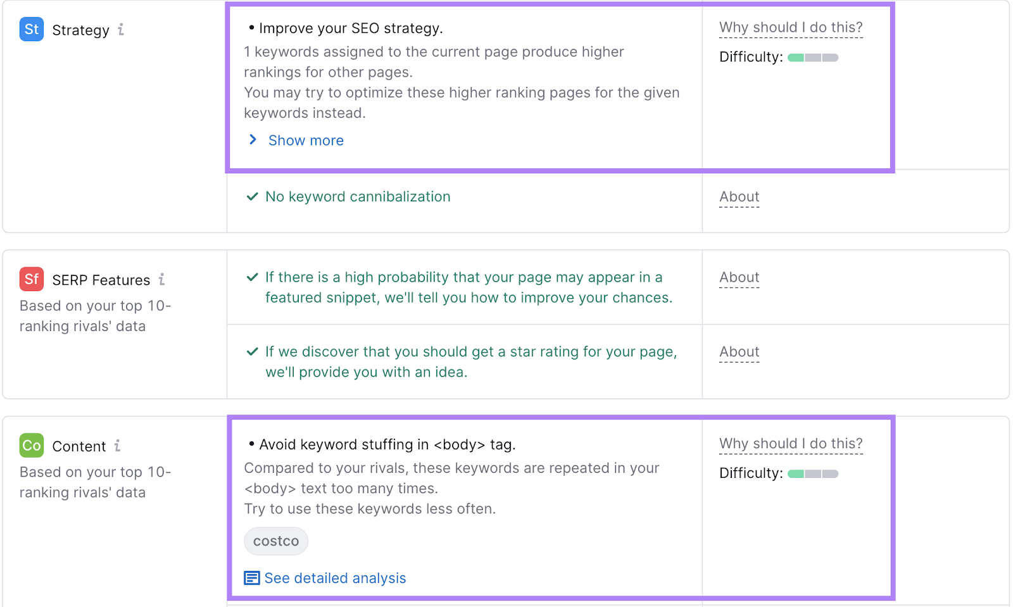1013x607 pixels.
Task: Click the featured snippet checkmark icon
Action: 252,277
